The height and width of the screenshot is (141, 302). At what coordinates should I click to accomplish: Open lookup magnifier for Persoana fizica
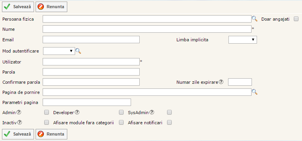click(x=255, y=19)
